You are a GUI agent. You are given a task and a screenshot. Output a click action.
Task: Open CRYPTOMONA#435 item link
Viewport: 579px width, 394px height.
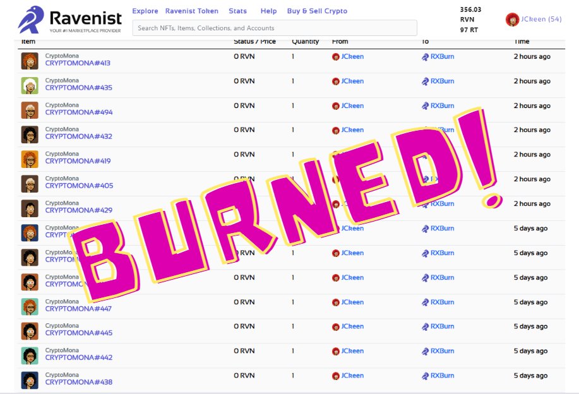[x=79, y=88]
